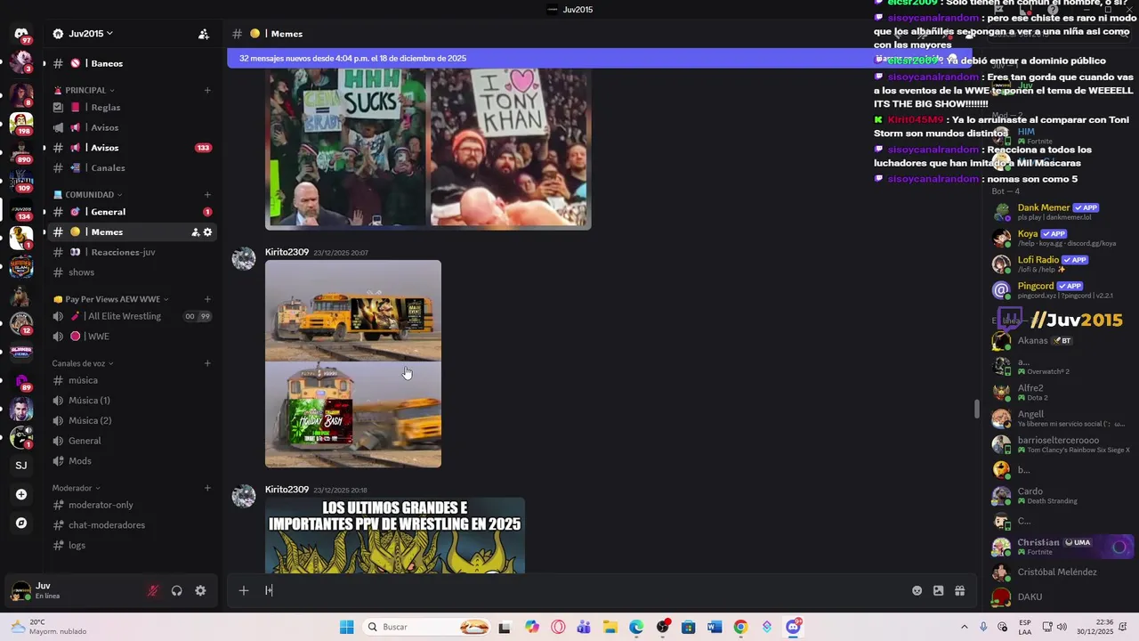Open the Avisos channel with 133 unread

coord(132,148)
